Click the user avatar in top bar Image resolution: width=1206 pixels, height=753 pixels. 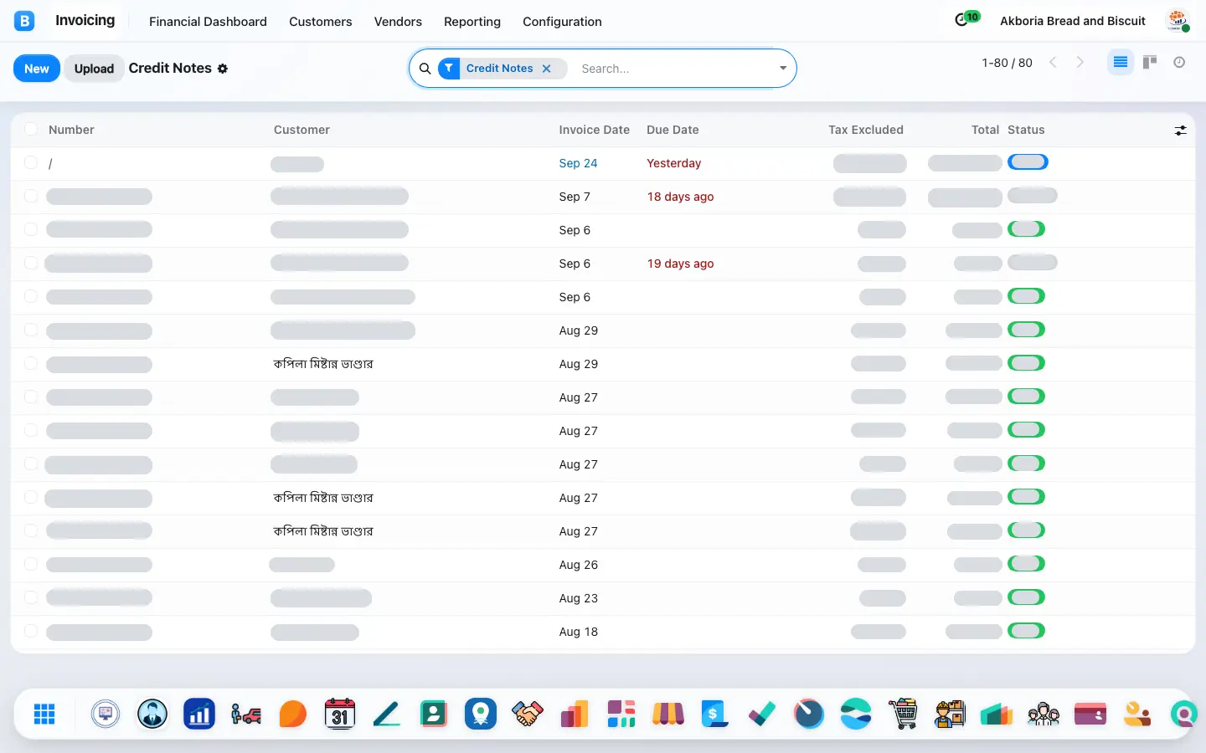(1178, 21)
